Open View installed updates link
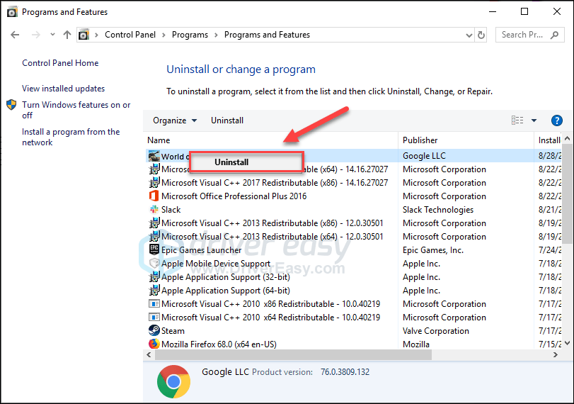574x404 pixels. (63, 89)
